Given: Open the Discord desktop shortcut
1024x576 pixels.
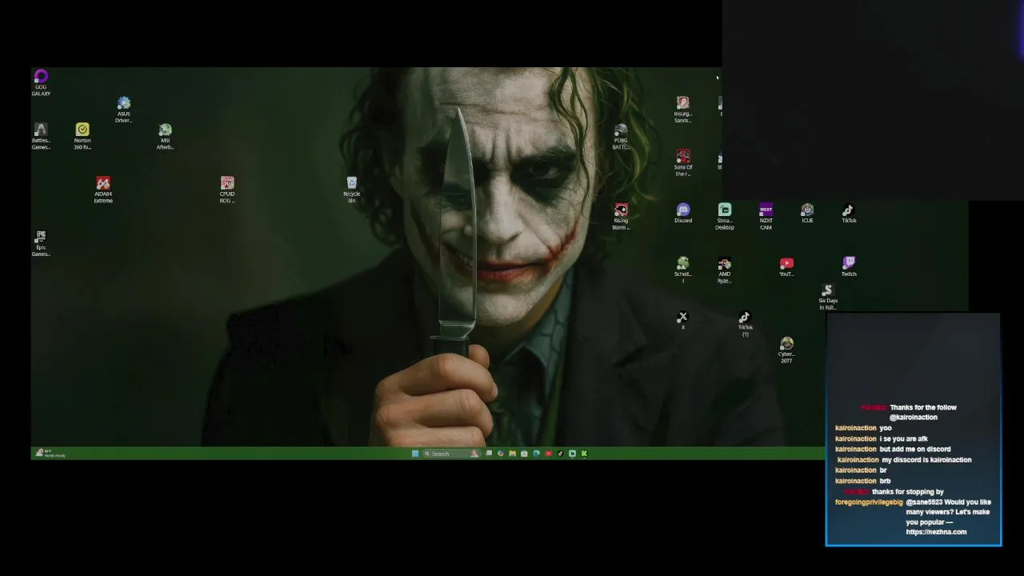Looking at the screenshot, I should 682,213.
